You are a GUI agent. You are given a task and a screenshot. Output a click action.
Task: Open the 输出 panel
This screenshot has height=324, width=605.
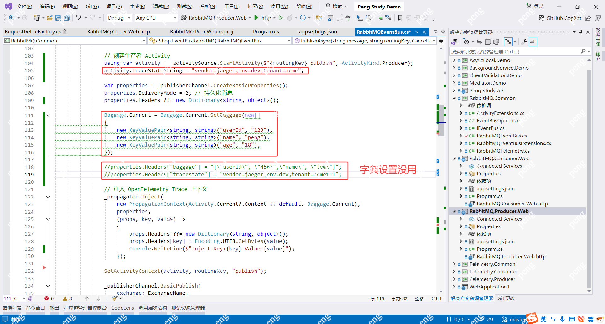coord(54,308)
